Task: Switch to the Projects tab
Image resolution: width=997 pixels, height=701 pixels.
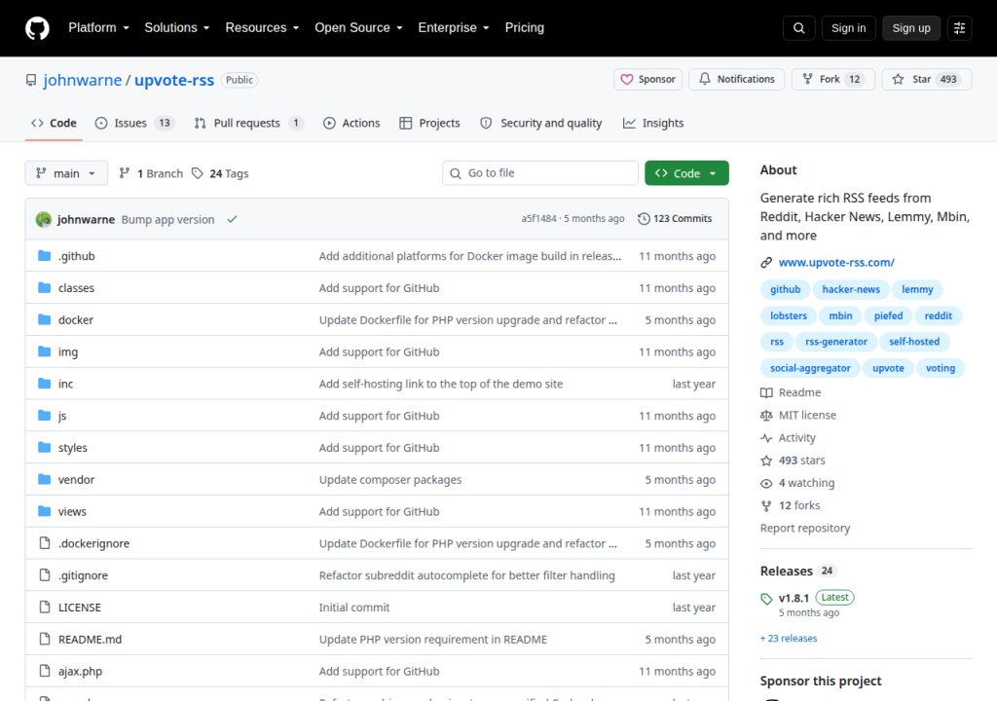Action: tap(429, 123)
